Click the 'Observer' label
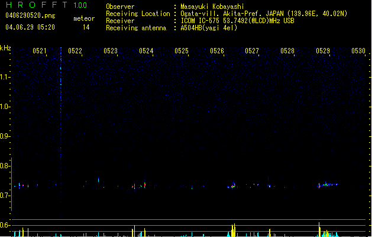The height and width of the screenshot is (237, 372). pyautogui.click(x=120, y=7)
